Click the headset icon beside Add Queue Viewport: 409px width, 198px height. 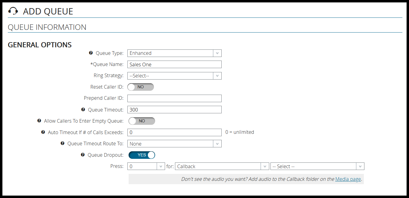pyautogui.click(x=13, y=11)
